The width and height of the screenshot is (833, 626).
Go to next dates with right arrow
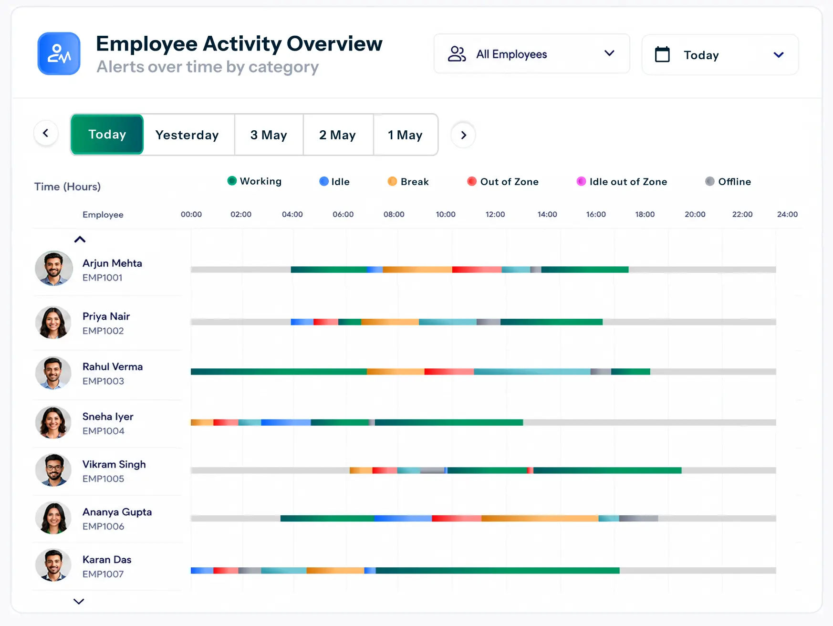463,135
